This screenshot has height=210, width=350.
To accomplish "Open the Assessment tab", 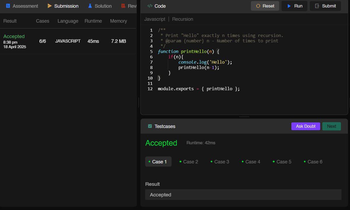I will 22,6.
